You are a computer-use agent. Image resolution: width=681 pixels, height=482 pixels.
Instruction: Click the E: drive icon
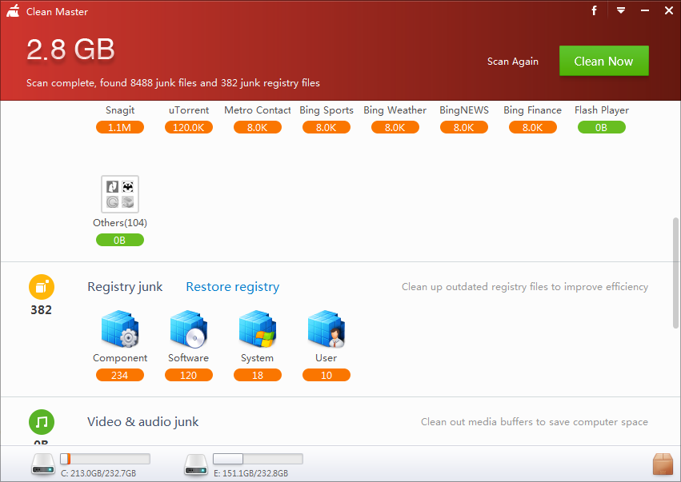click(196, 464)
